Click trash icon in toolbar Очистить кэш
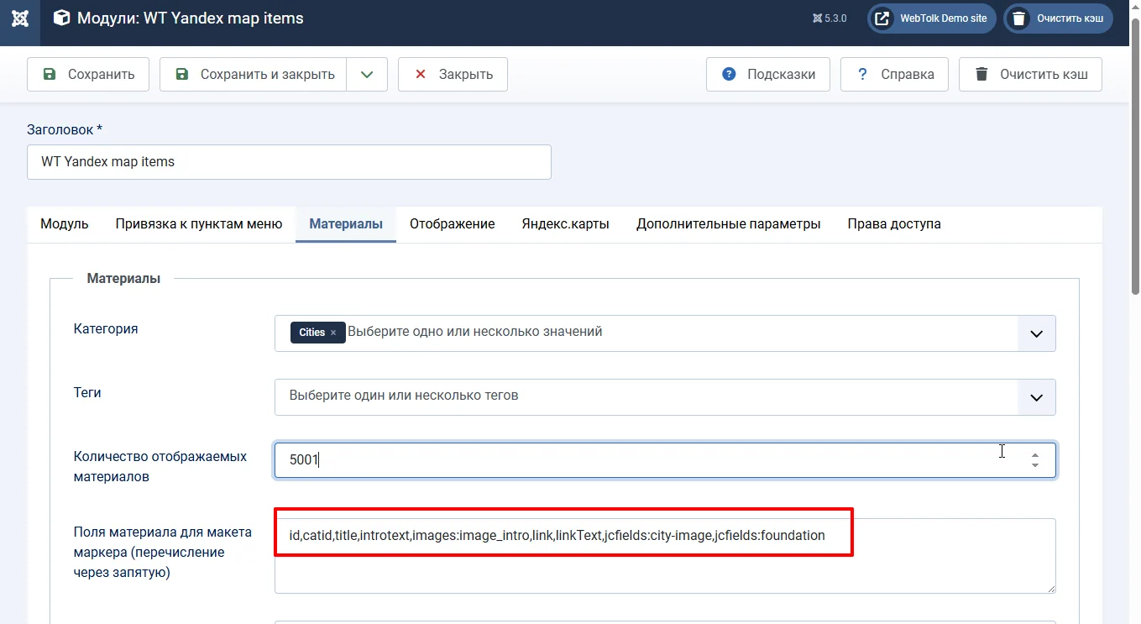The width and height of the screenshot is (1141, 624). click(x=981, y=74)
